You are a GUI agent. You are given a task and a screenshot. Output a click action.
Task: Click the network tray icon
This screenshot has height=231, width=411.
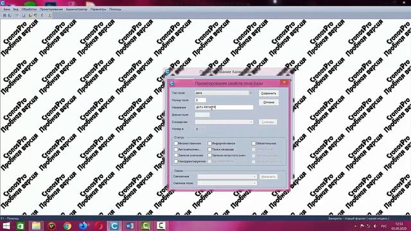pos(369,226)
